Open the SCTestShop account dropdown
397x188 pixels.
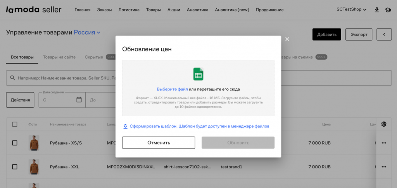pyautogui.click(x=351, y=10)
